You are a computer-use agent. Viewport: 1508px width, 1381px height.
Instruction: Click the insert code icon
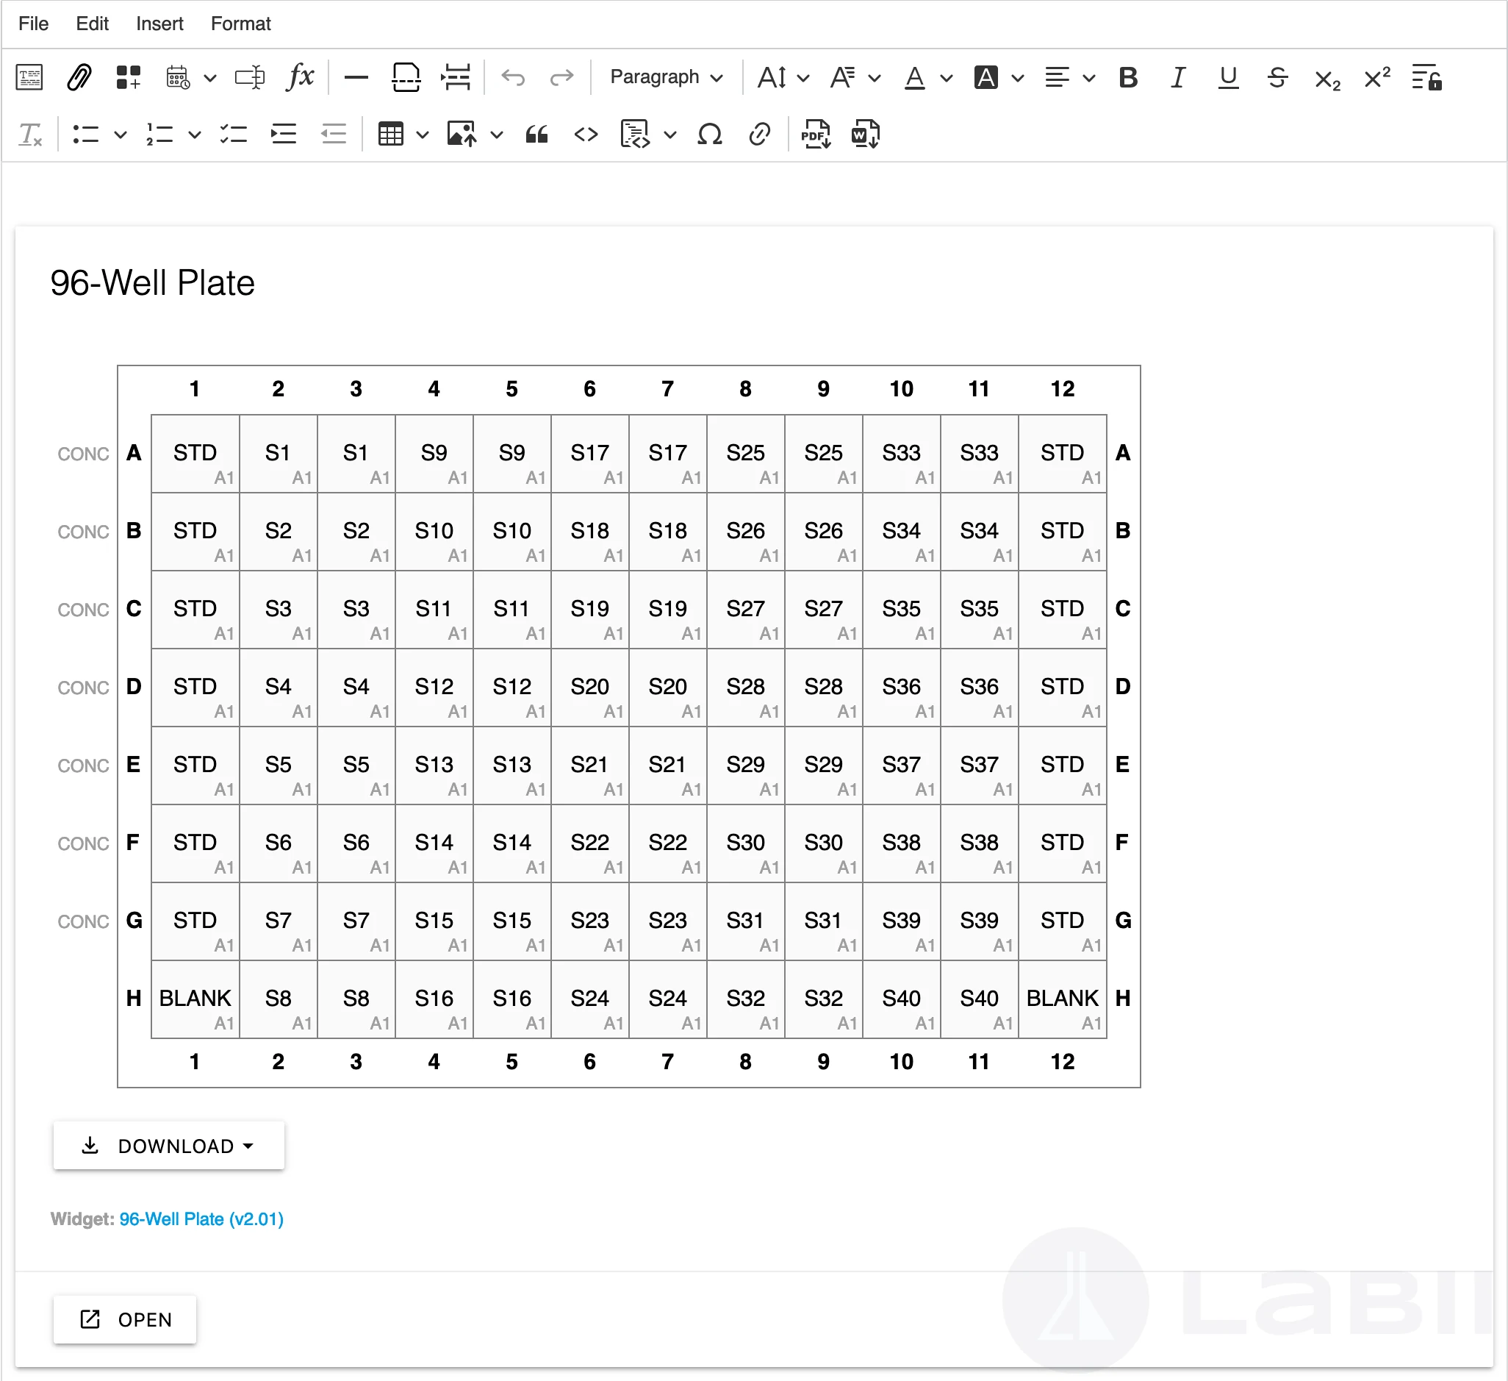[x=586, y=135]
